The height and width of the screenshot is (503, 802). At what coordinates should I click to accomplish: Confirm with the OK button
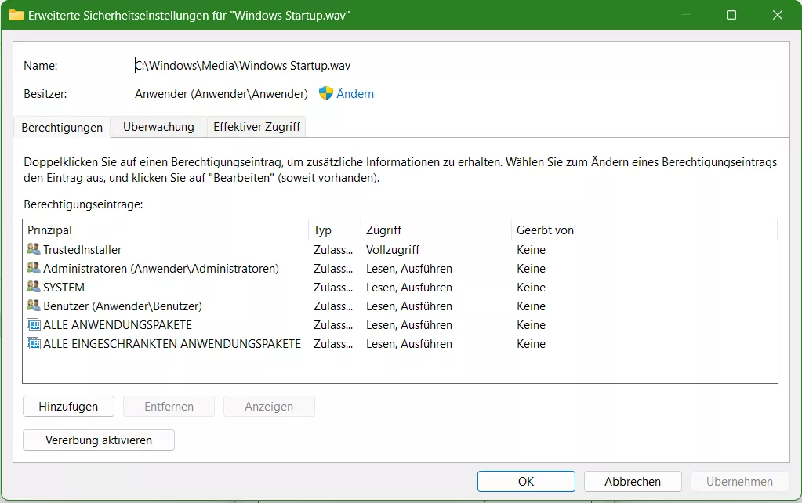coord(526,482)
